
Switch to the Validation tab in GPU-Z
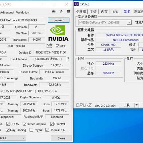point(23,13)
